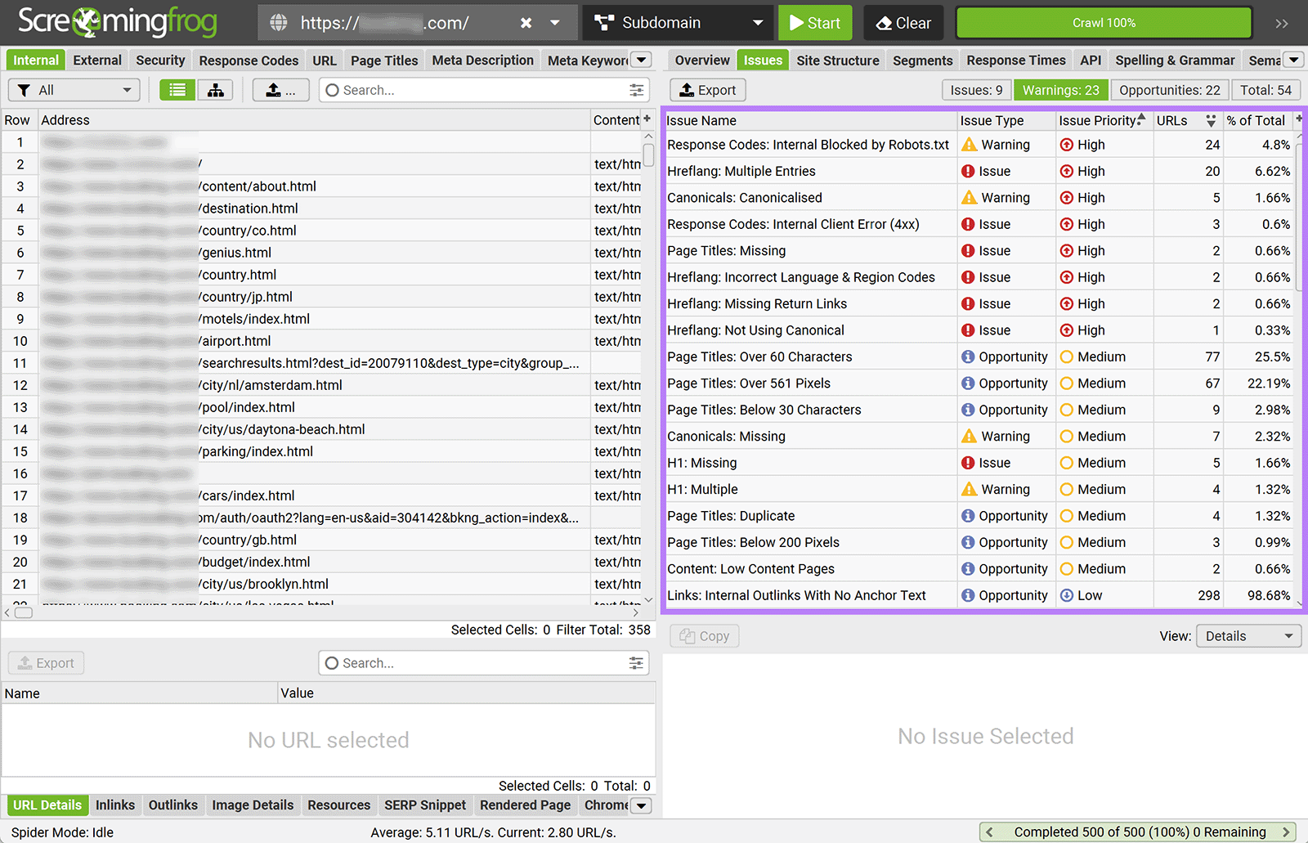The image size is (1308, 843).
Task: Open filter options in lower search box
Action: (636, 663)
